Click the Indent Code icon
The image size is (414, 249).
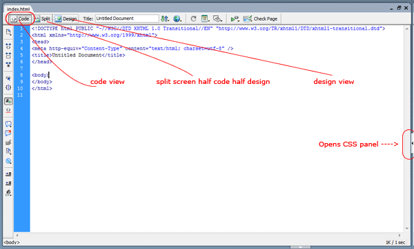coord(8,174)
